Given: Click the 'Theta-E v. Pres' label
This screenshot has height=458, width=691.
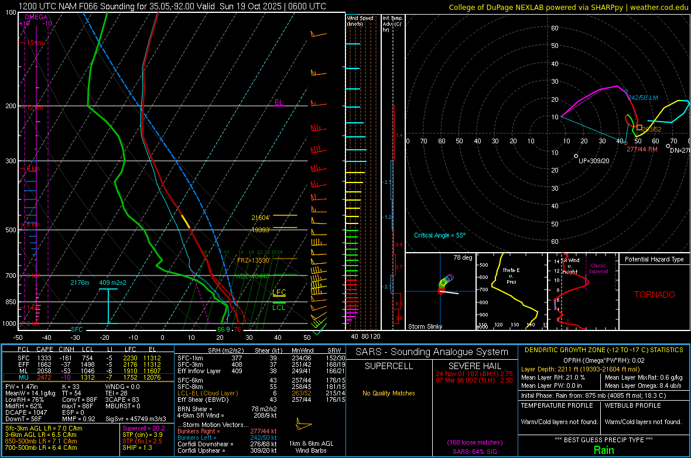Looking at the screenshot, I should (x=511, y=276).
